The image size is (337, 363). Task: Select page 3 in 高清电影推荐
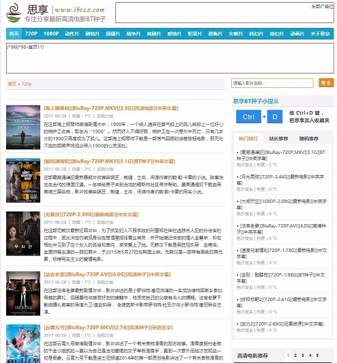[x=303, y=355]
